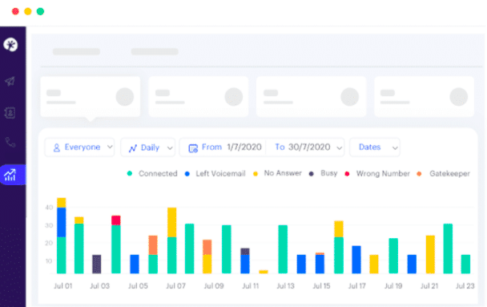Open the contacts book icon in sidebar

(10, 112)
